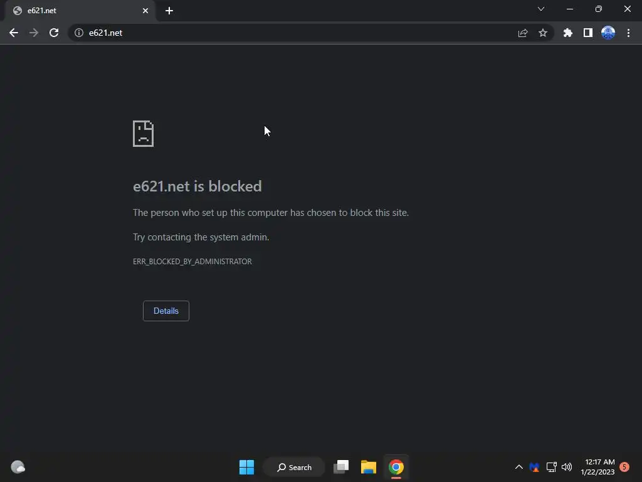Share this page icon in address bar
642x482 pixels.
[x=523, y=33]
